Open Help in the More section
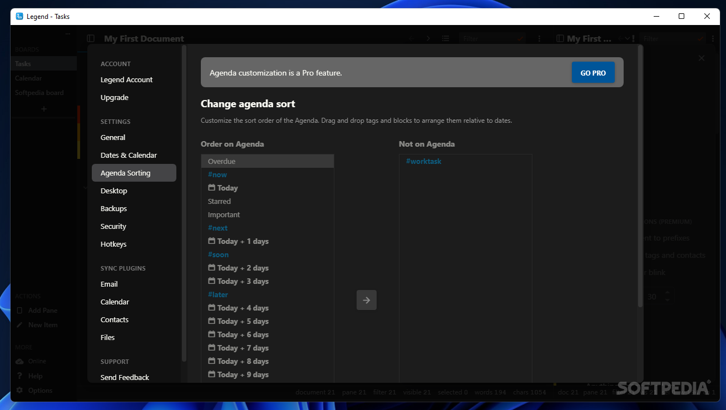The image size is (726, 410). (29, 376)
